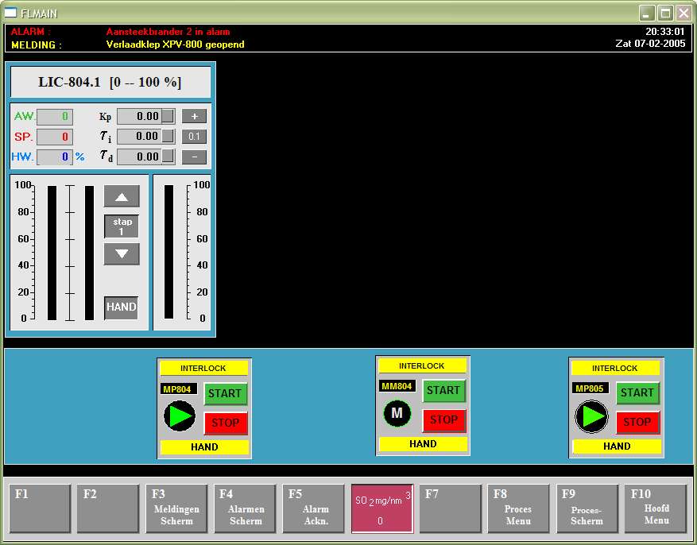
Task: Toggle the HAND mode label under MP804
Action: 204,447
